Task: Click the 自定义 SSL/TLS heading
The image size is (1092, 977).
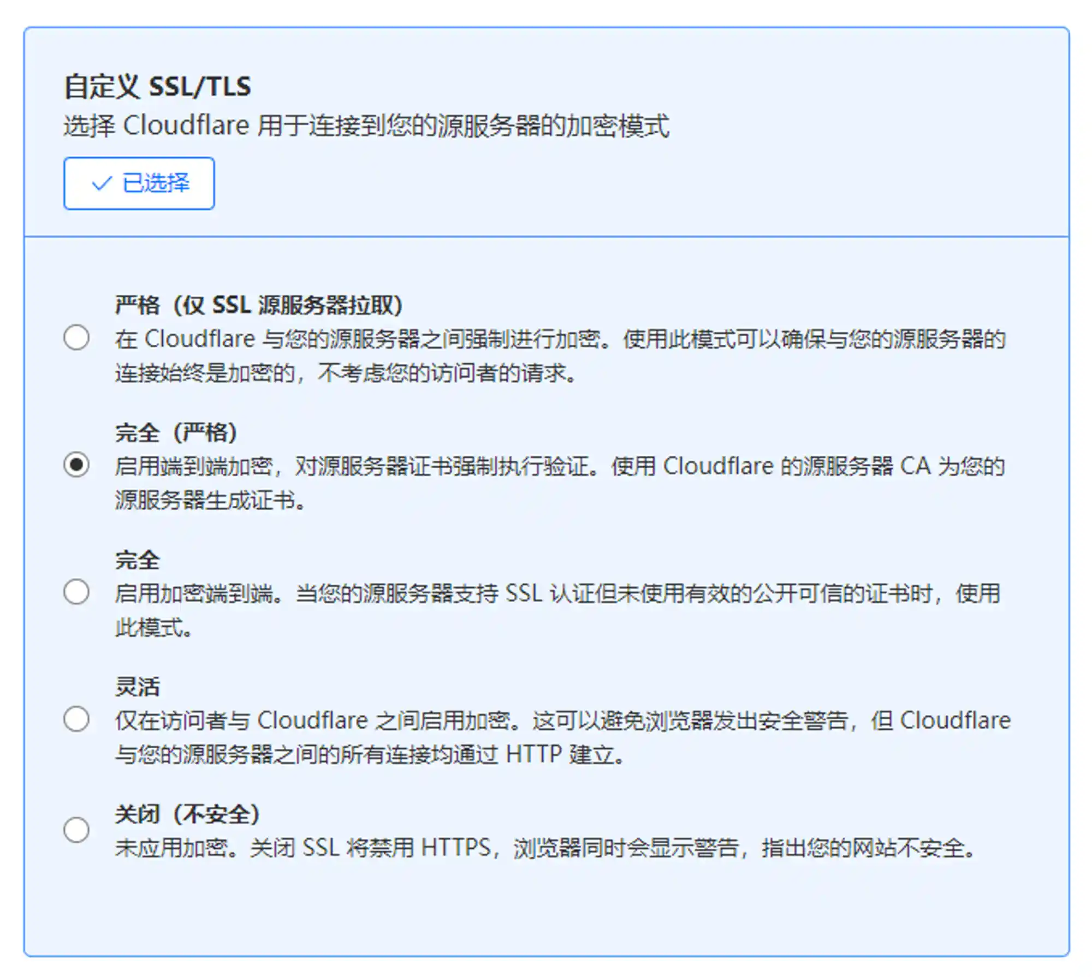Action: pyautogui.click(x=157, y=87)
